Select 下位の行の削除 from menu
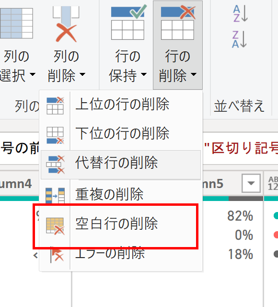Image resolution: width=278 pixels, height=307 pixels. (121, 134)
